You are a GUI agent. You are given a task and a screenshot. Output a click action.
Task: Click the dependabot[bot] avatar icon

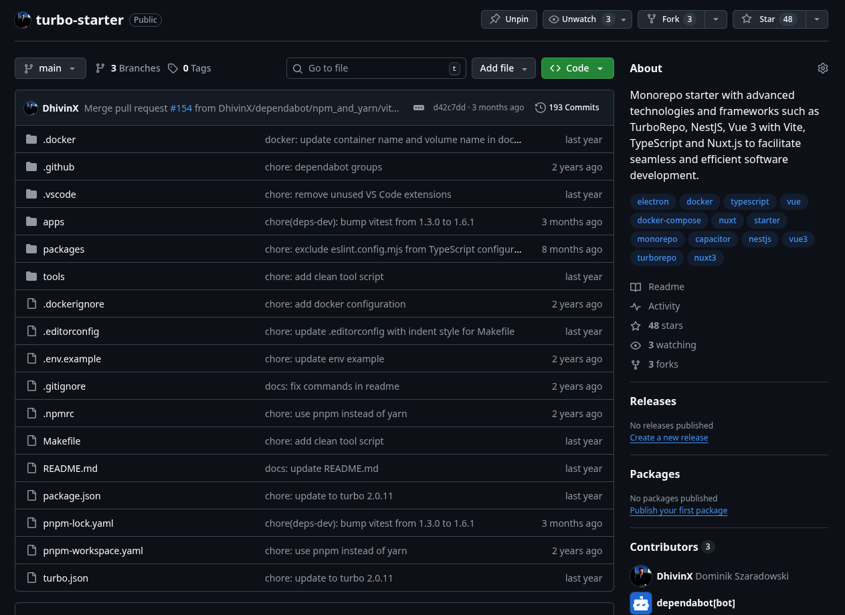coord(641,603)
